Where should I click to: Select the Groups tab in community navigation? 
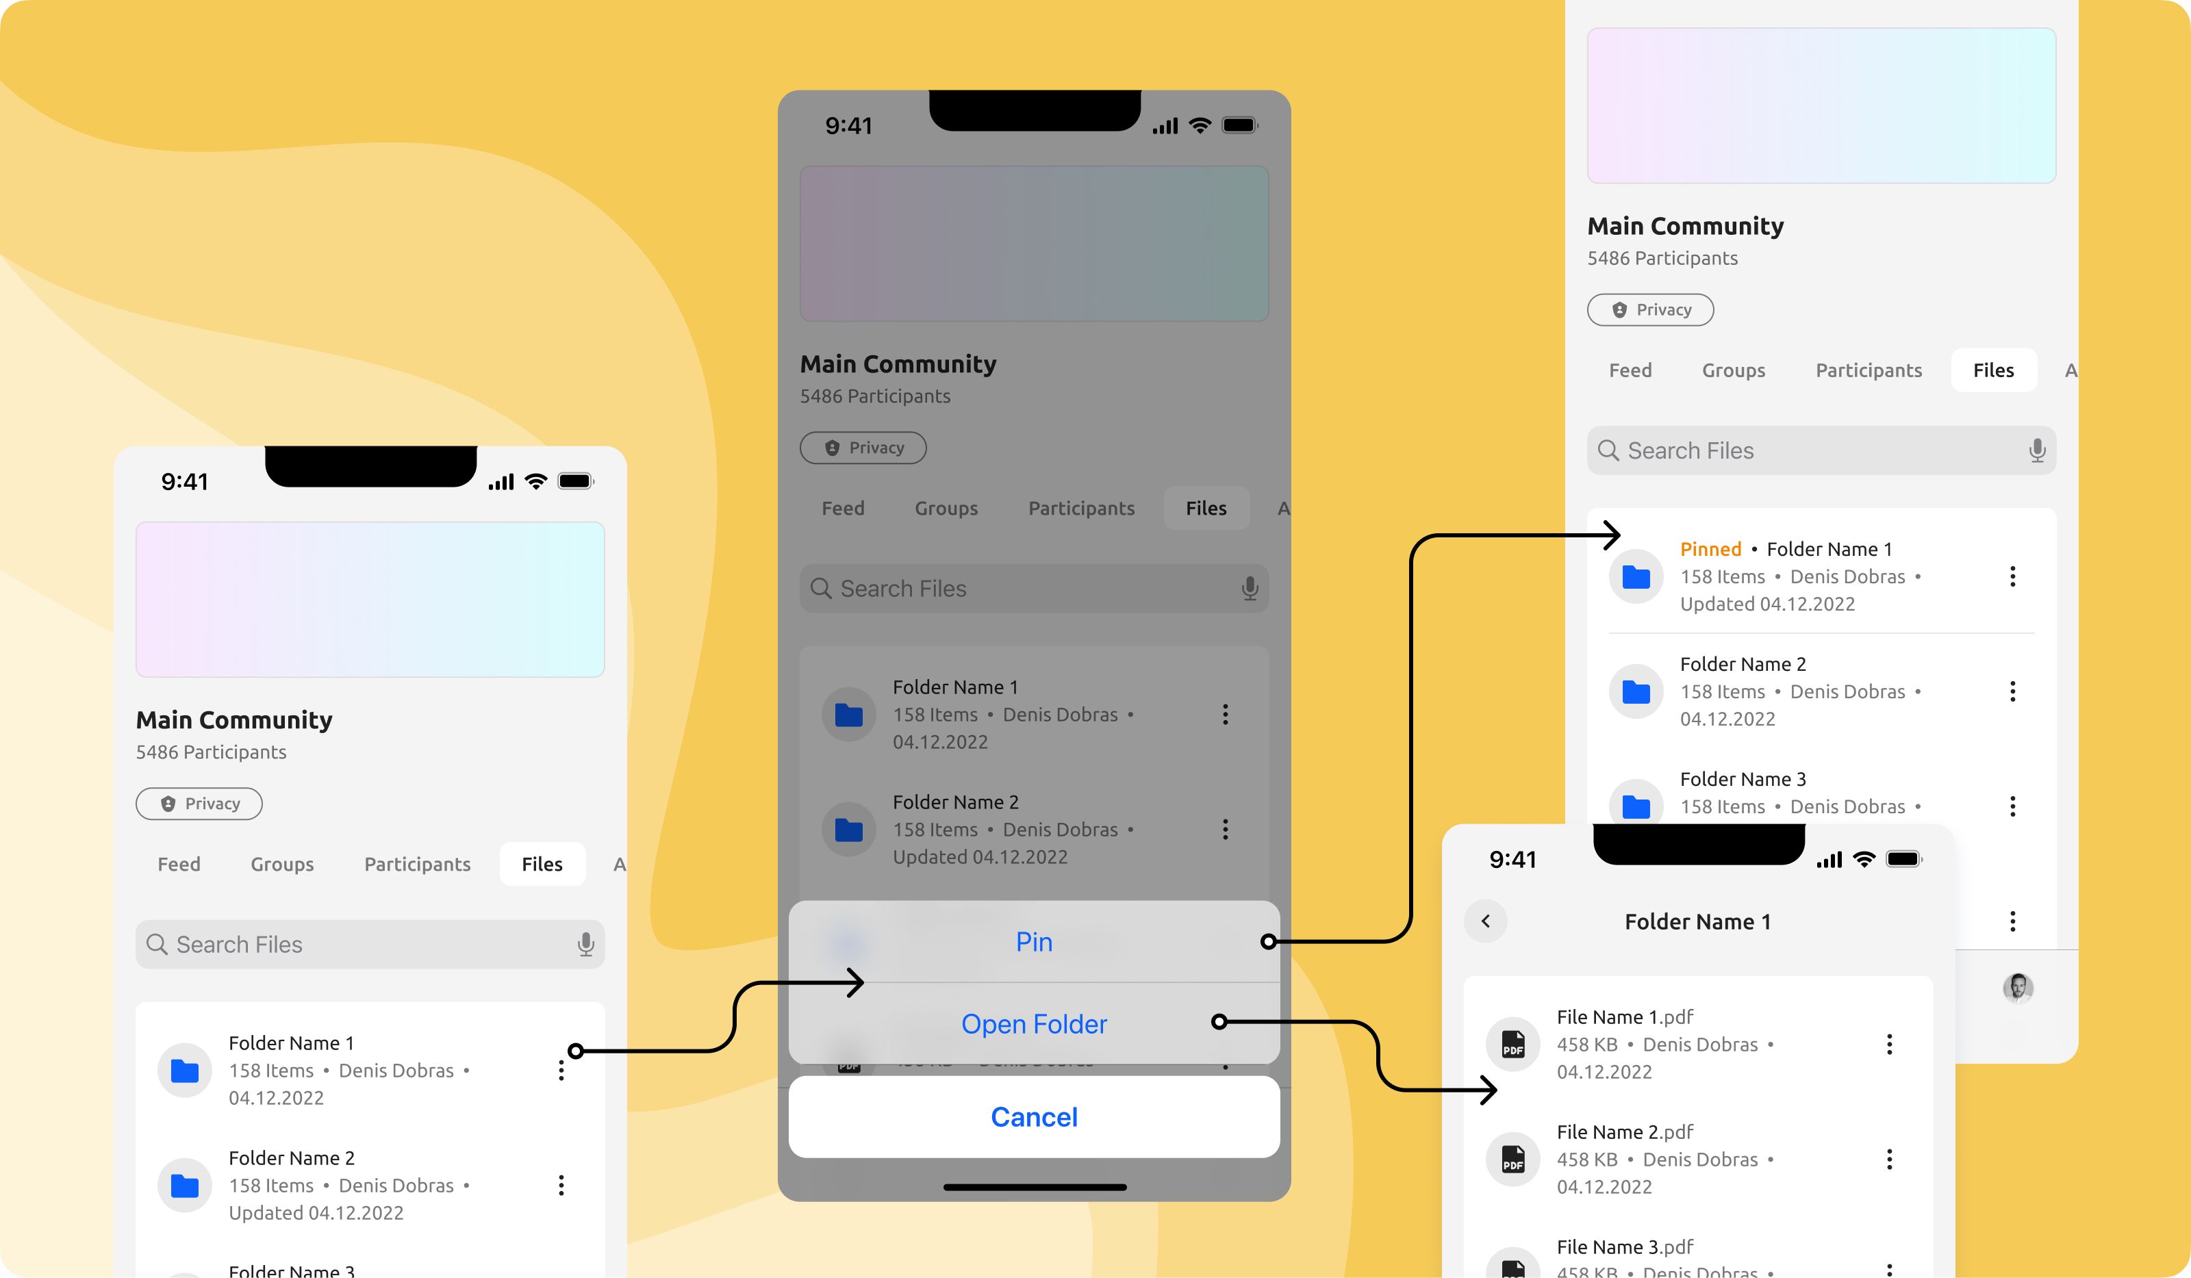pos(280,861)
